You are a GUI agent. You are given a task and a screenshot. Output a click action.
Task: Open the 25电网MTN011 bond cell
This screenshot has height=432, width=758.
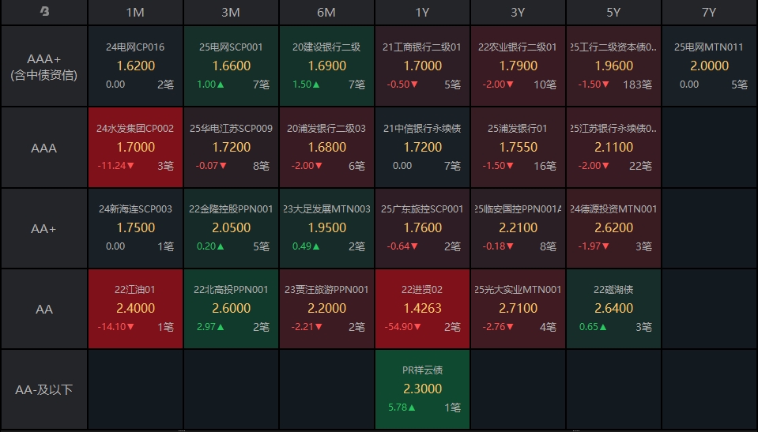point(709,66)
